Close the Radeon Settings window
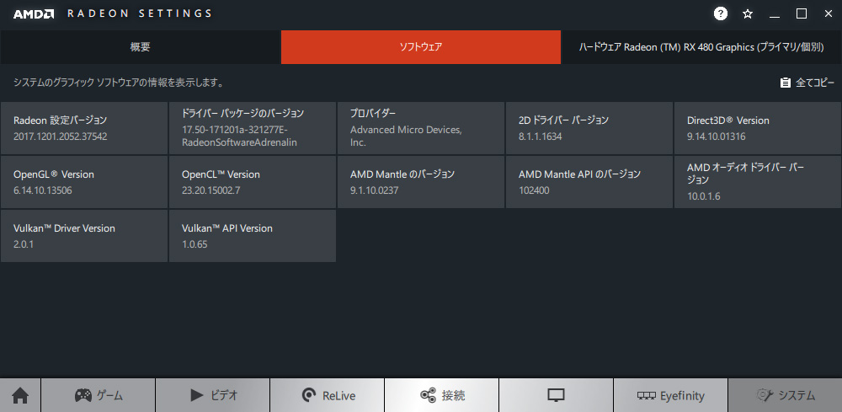 pyautogui.click(x=828, y=14)
